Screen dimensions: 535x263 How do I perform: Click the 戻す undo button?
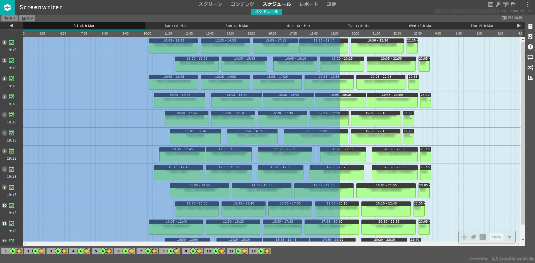pyautogui.click(x=9, y=18)
